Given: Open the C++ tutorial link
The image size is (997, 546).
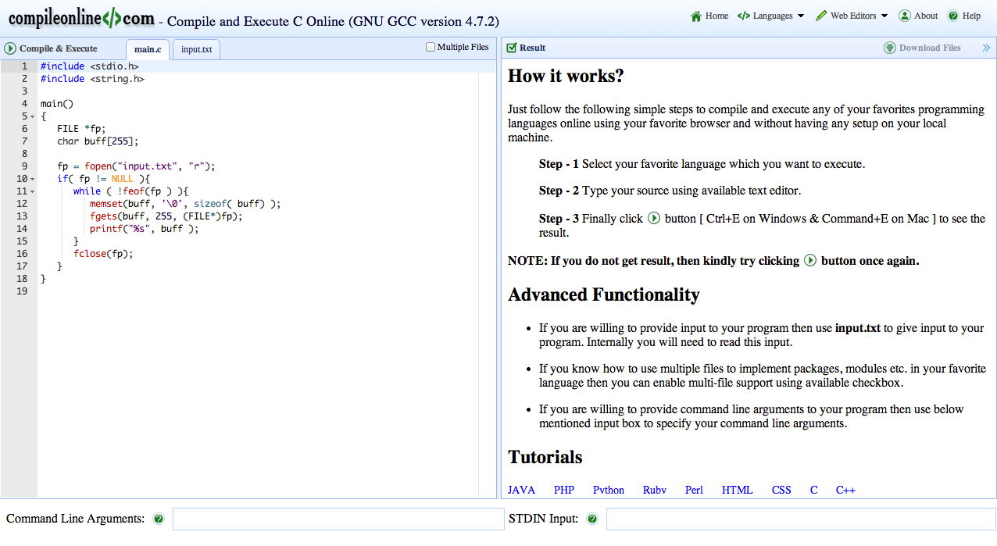Looking at the screenshot, I should click(x=845, y=490).
